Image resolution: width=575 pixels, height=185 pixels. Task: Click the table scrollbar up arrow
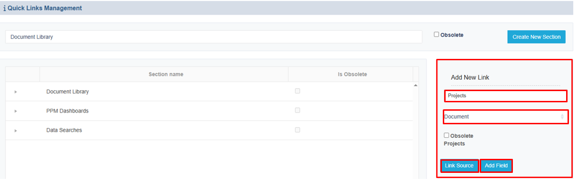click(x=416, y=85)
